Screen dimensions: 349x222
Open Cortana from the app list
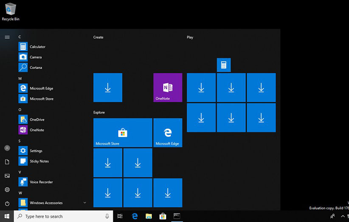pyautogui.click(x=36, y=68)
